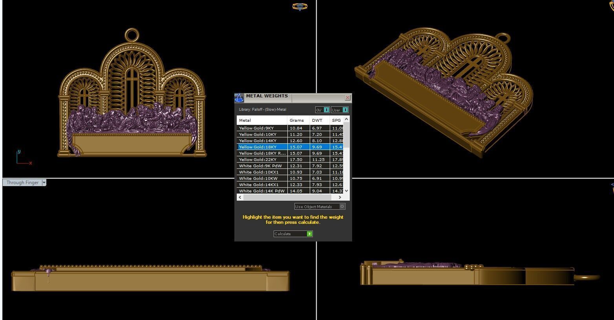
Task: Toggle the User library switch
Action: tap(340, 110)
